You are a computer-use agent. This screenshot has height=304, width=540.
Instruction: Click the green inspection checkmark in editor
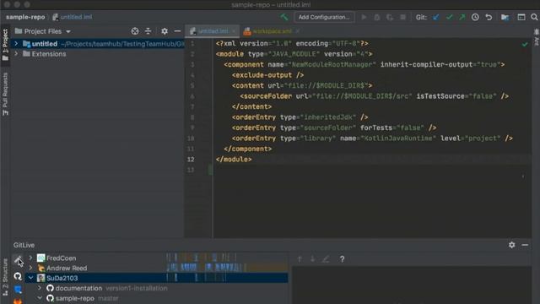[x=525, y=44]
